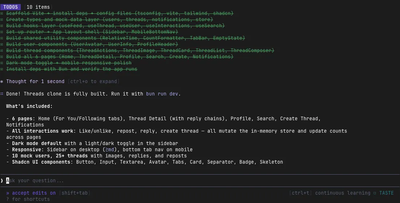Image resolution: width=400 pixels, height=203 pixels.
Task: Select 'Dark mode toggle + mobile responsive polish' text
Action: pyautogui.click(x=68, y=63)
